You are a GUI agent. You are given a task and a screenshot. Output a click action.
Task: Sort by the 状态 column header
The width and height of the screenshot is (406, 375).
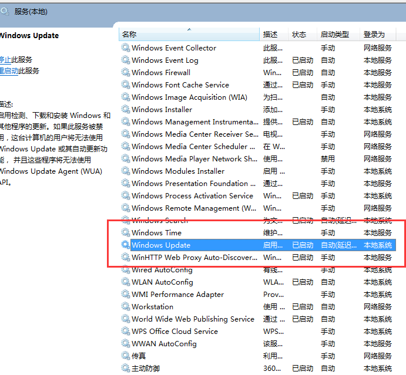(299, 35)
